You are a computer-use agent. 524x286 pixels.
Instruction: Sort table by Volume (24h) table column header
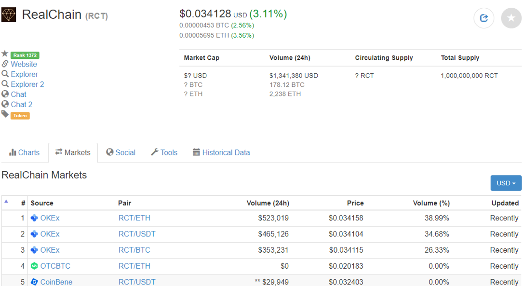pyautogui.click(x=268, y=203)
